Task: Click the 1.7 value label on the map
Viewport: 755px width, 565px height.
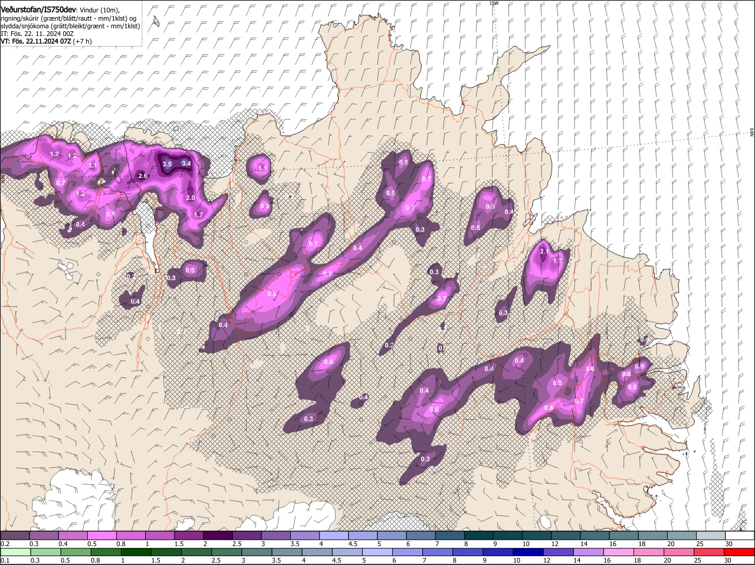Action: [x=198, y=215]
